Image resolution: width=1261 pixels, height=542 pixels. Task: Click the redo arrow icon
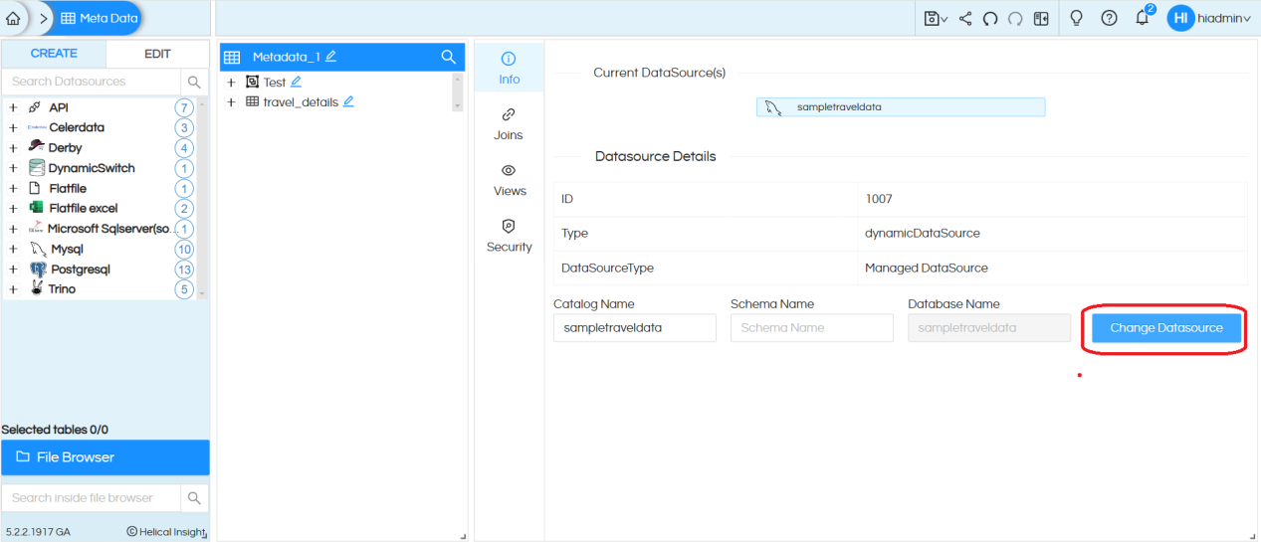[x=1015, y=18]
